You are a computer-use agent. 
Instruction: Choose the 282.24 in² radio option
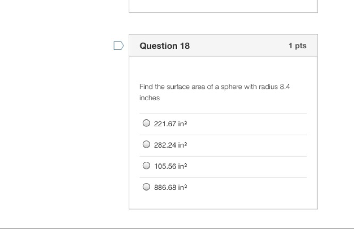point(146,145)
